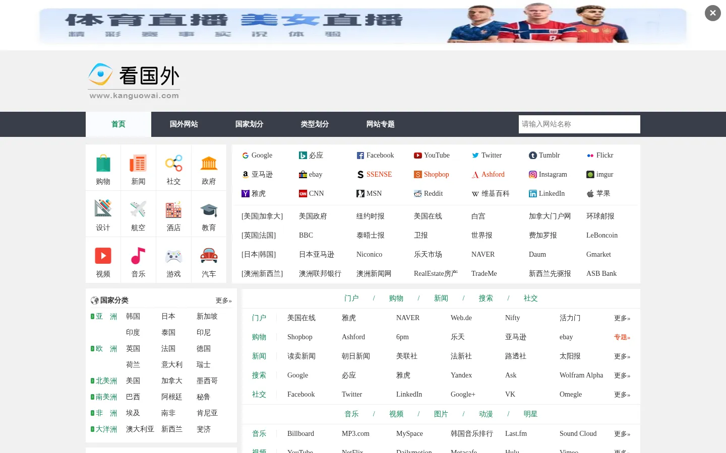Open the SSENSE shopping link
The image size is (726, 453).
click(x=379, y=175)
